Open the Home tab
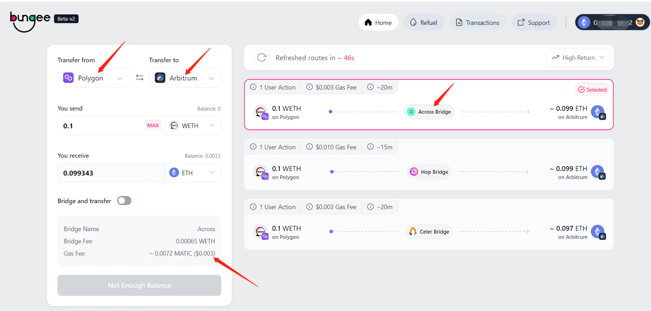This screenshot has width=651, height=311. pyautogui.click(x=378, y=22)
